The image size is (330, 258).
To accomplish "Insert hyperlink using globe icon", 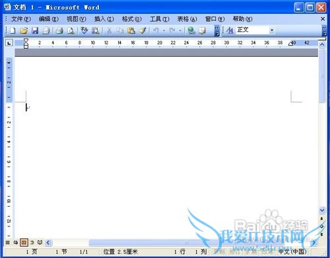I will point(191,30).
